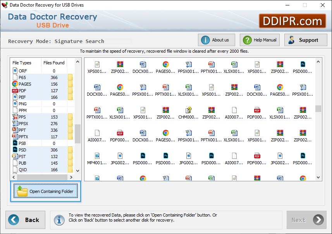Click the QXD file type icon
This screenshot has height=234, width=332.
15,169
